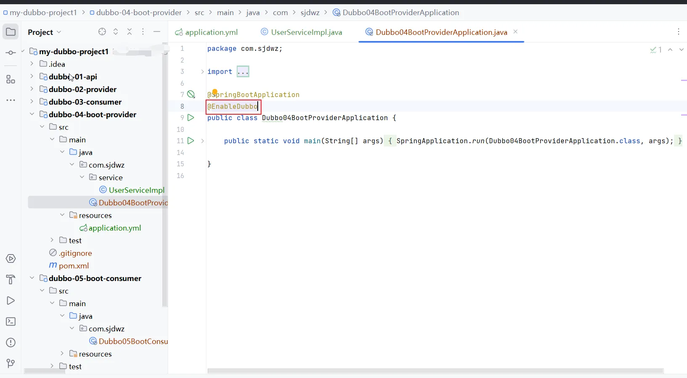The height and width of the screenshot is (378, 687).
Task: Click the Spring bean gutter icon on line 7
Action: click(191, 94)
